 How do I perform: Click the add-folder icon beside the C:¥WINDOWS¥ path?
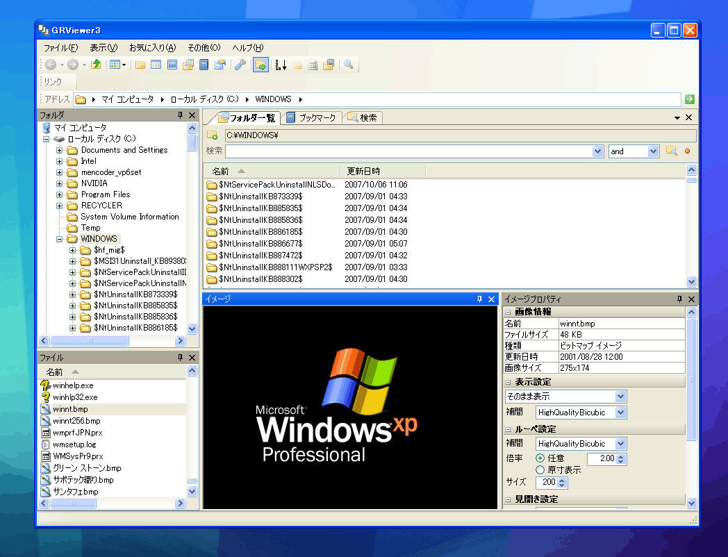click(212, 135)
